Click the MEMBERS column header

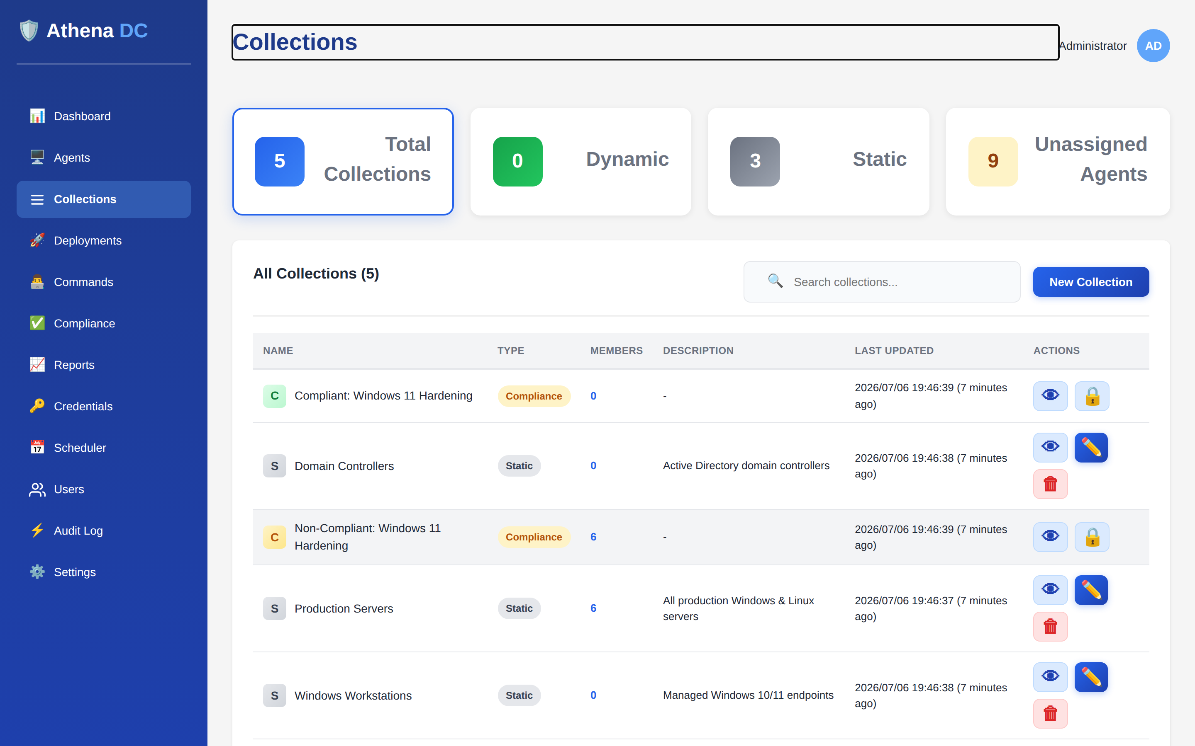(616, 350)
